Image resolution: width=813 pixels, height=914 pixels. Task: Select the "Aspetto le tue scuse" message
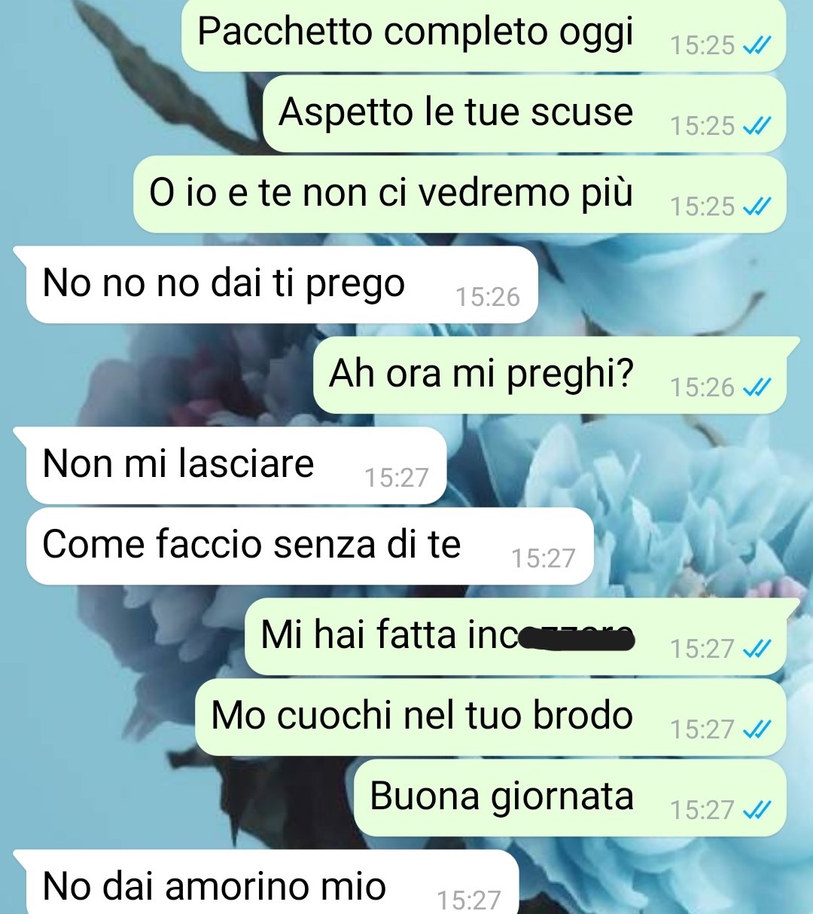524,113
